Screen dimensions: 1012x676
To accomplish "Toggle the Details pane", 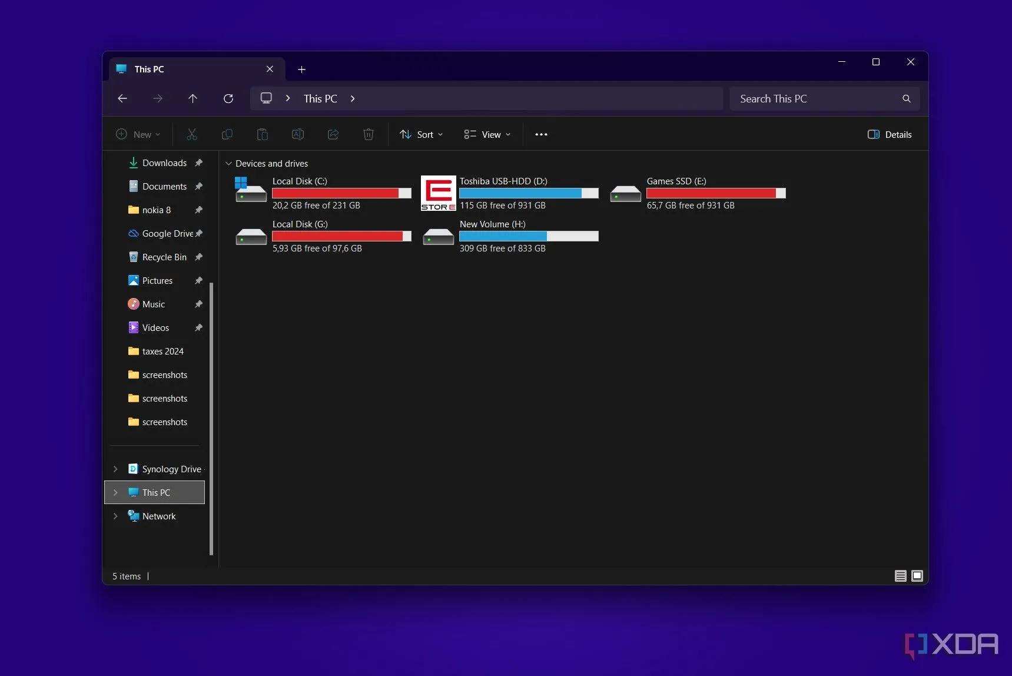I will click(x=890, y=134).
